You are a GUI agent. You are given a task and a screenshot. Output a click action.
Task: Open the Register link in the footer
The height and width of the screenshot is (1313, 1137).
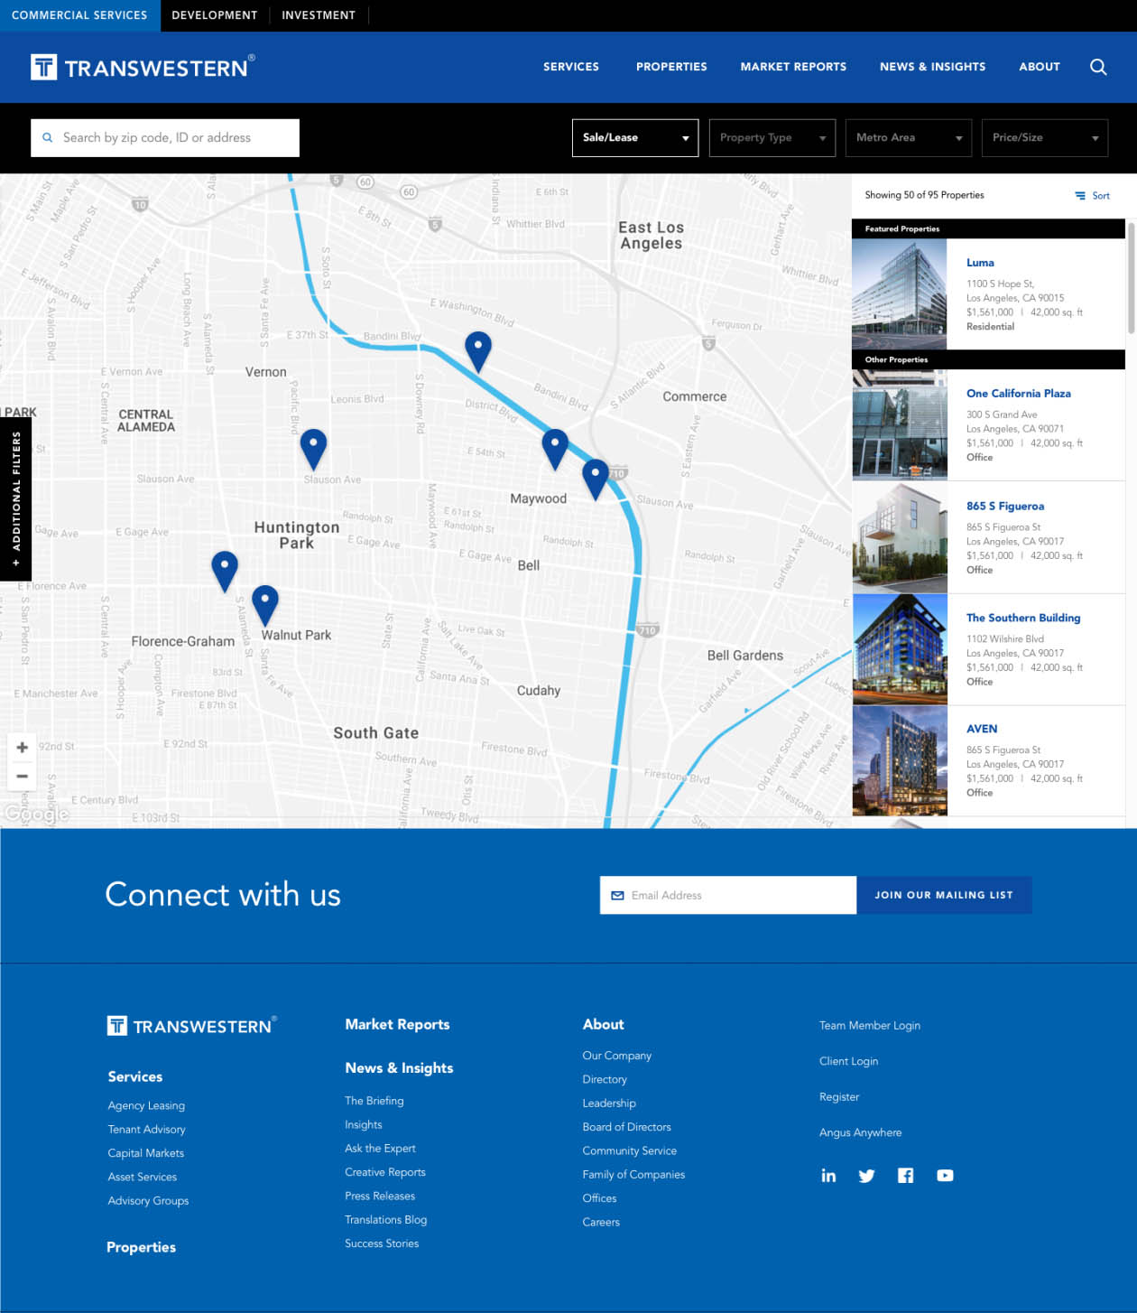pyautogui.click(x=839, y=1097)
